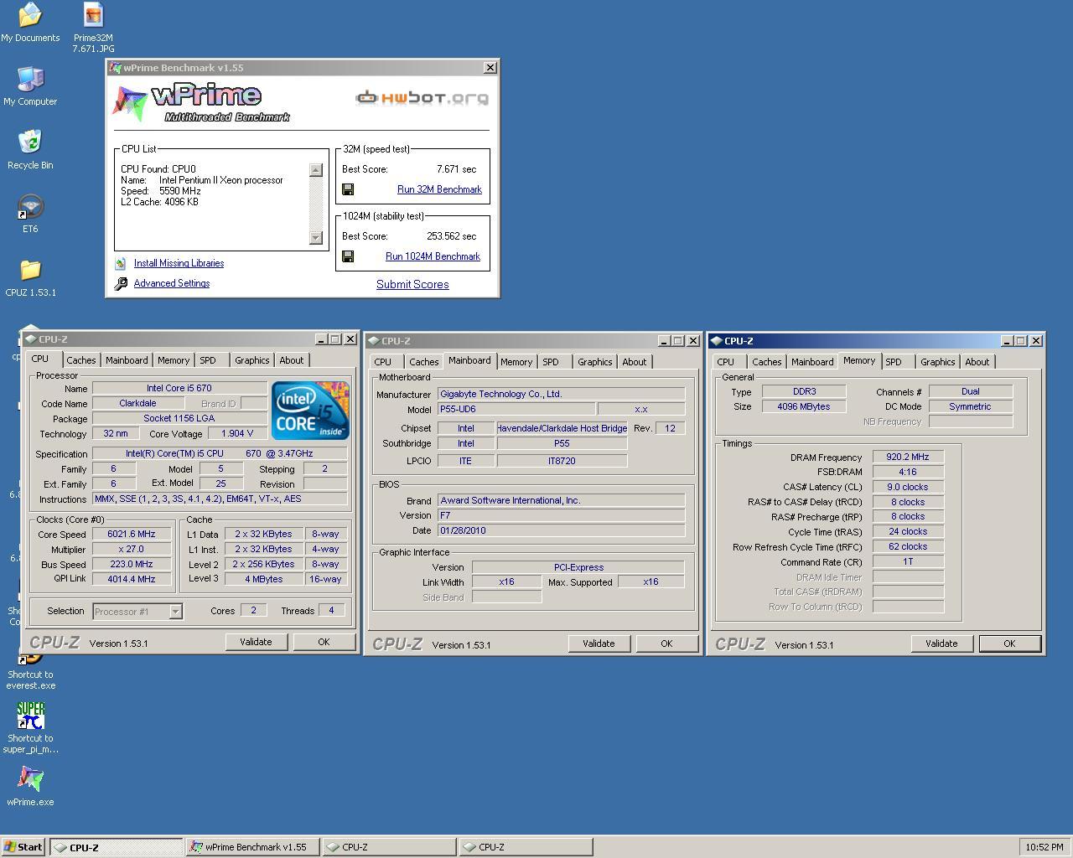The height and width of the screenshot is (858, 1073).
Task: Open My Computer desktop icon
Action: pyautogui.click(x=30, y=79)
